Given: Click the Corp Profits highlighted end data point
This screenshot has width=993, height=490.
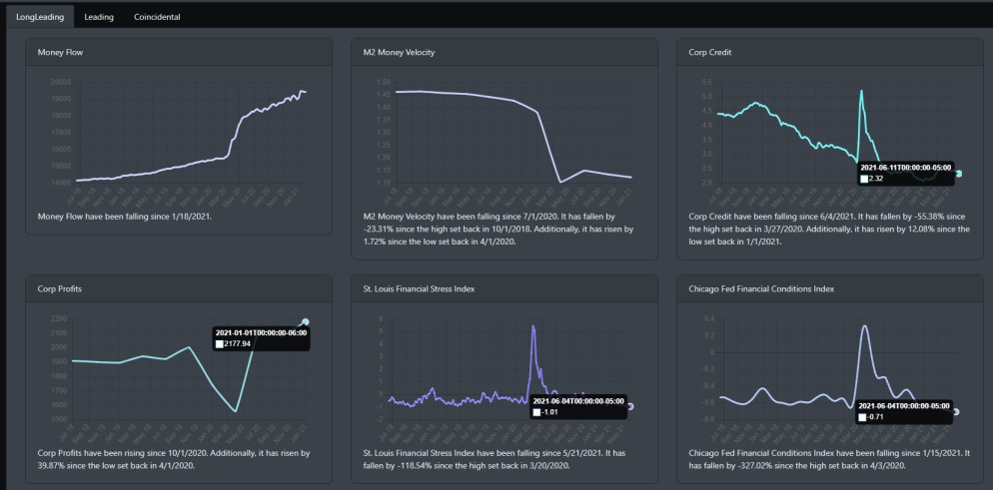Looking at the screenshot, I should pos(306,322).
